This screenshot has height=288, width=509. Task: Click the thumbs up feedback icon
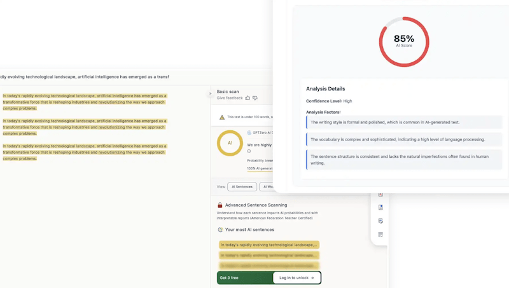click(248, 98)
